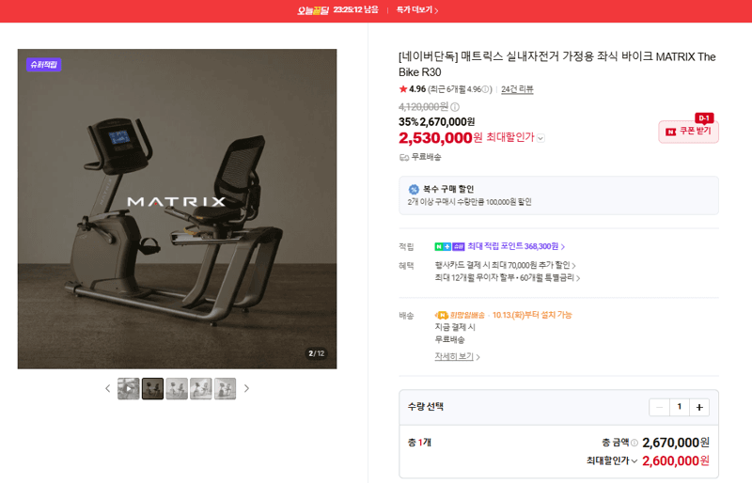Click the quantity input field showing 1
Image resolution: width=752 pixels, height=483 pixels.
(x=679, y=407)
